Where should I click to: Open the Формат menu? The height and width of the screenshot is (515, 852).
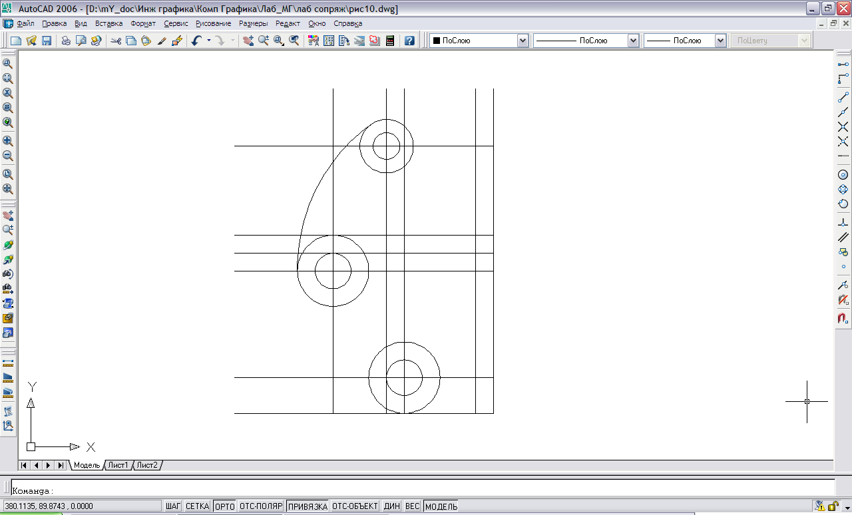click(143, 23)
